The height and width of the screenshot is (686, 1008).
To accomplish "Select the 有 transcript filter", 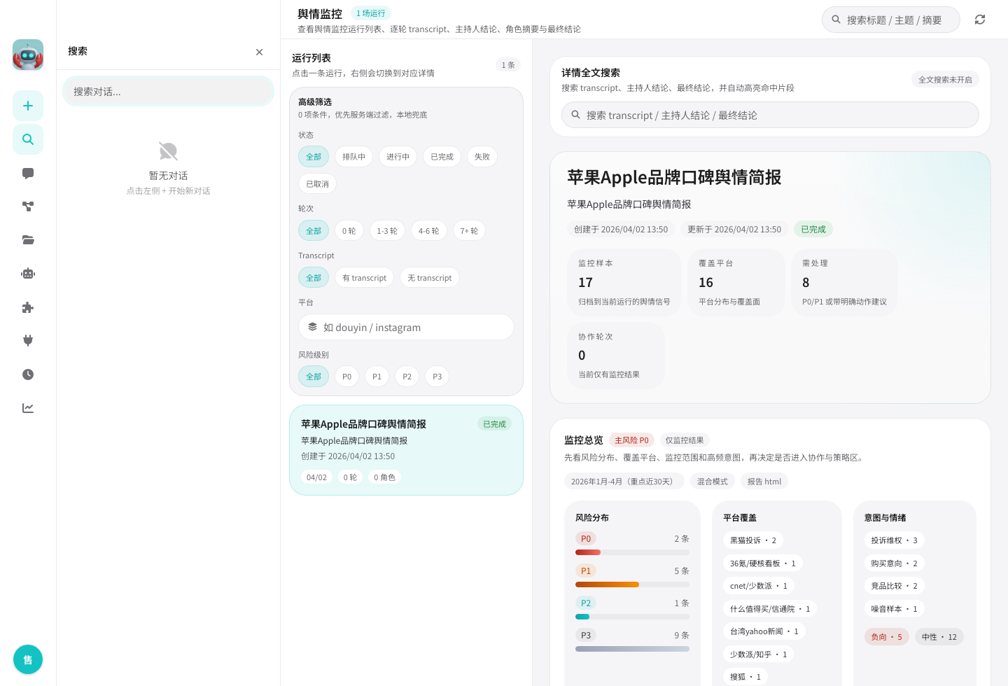I will point(364,278).
